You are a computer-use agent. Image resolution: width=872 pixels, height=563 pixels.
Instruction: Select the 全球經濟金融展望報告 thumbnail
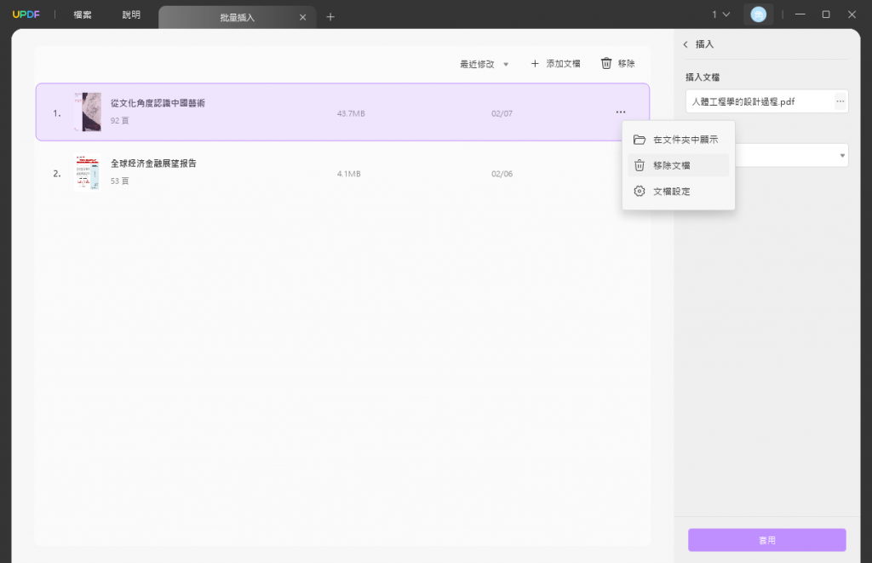pyautogui.click(x=88, y=173)
